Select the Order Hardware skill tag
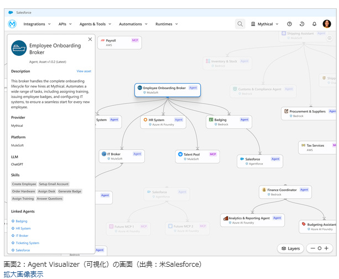Viewport: 339px width, 279px height. coord(23,192)
